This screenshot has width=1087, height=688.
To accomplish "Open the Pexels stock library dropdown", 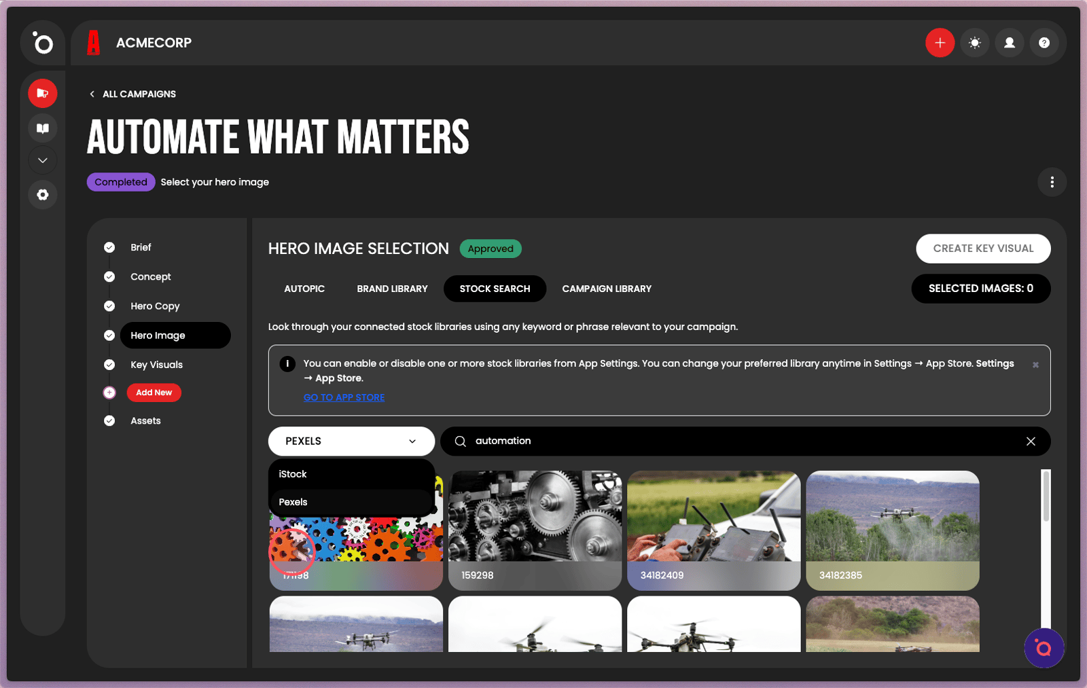I will pyautogui.click(x=351, y=441).
